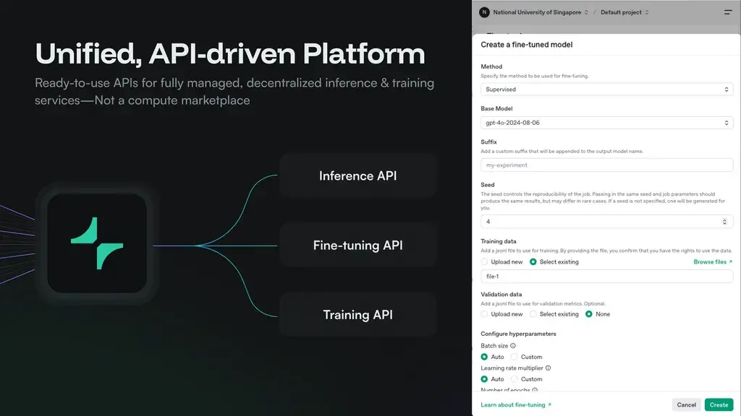The height and width of the screenshot is (416, 741).
Task: Click the National University of Singapore avatar icon
Action: pyautogui.click(x=484, y=12)
